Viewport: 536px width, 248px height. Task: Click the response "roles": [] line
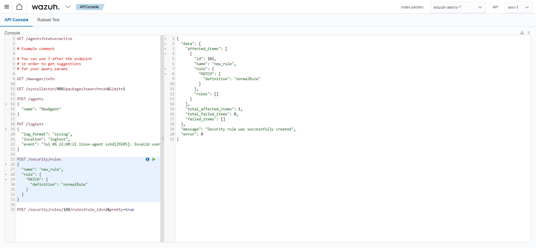pyautogui.click(x=206, y=94)
